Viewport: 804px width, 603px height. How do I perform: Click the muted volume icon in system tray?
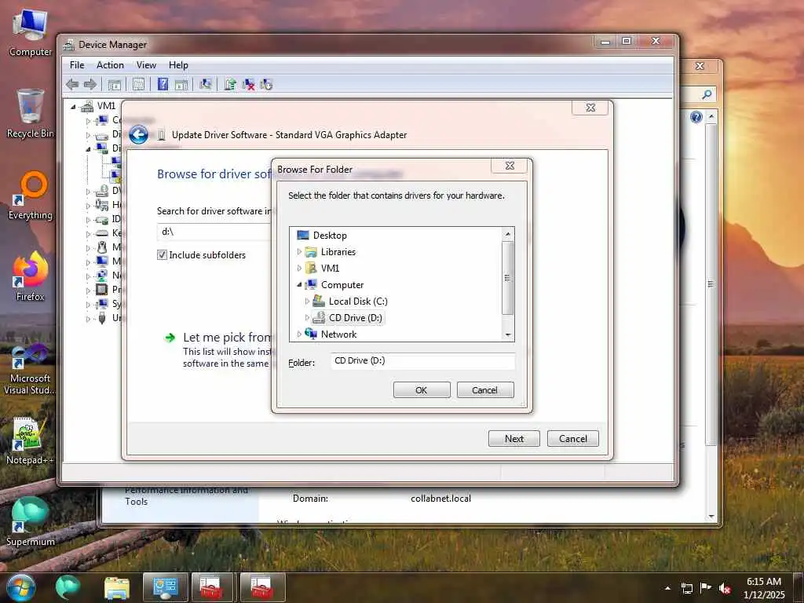pyautogui.click(x=725, y=588)
